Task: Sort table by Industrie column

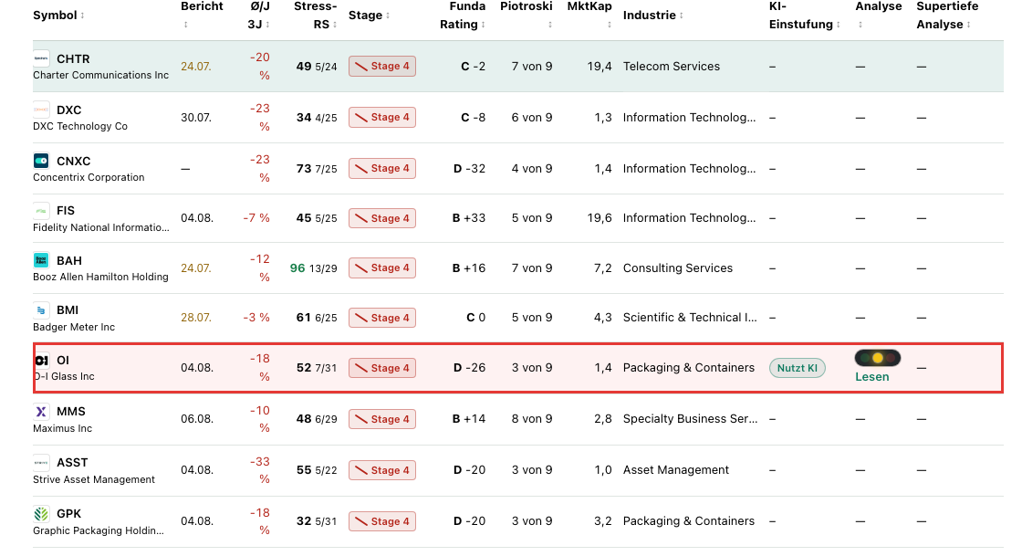Action: point(653,15)
